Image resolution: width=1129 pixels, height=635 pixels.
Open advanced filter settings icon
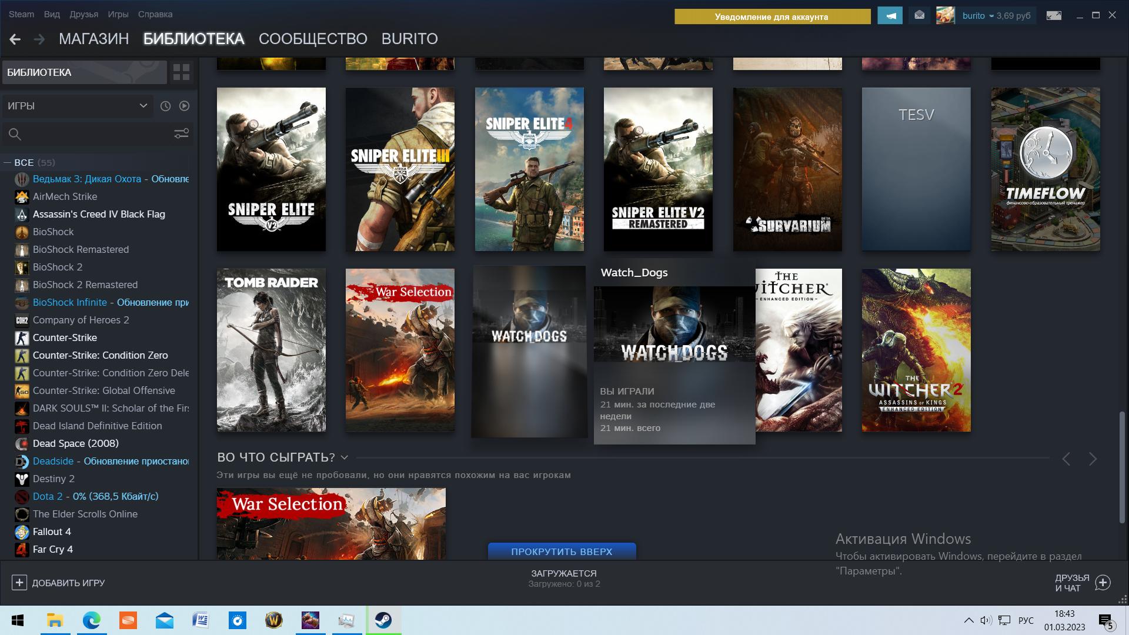tap(181, 134)
